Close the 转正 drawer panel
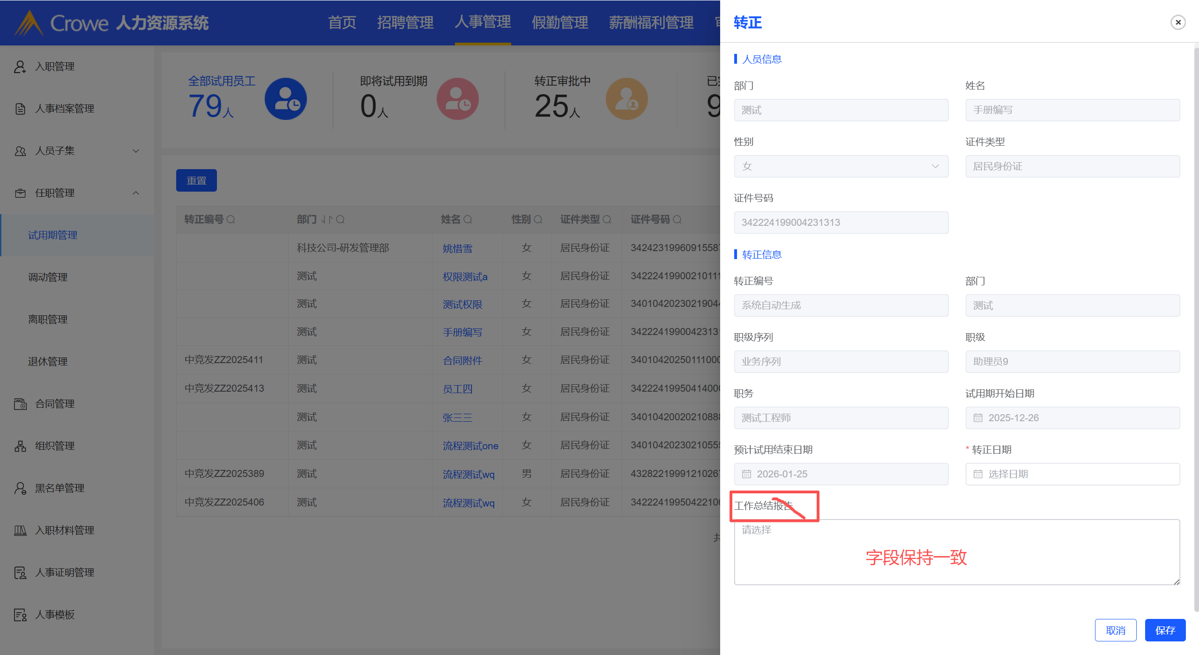The height and width of the screenshot is (655, 1199). [x=1178, y=22]
